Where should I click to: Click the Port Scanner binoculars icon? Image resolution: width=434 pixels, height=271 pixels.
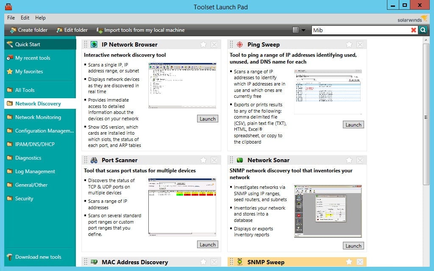click(x=94, y=160)
